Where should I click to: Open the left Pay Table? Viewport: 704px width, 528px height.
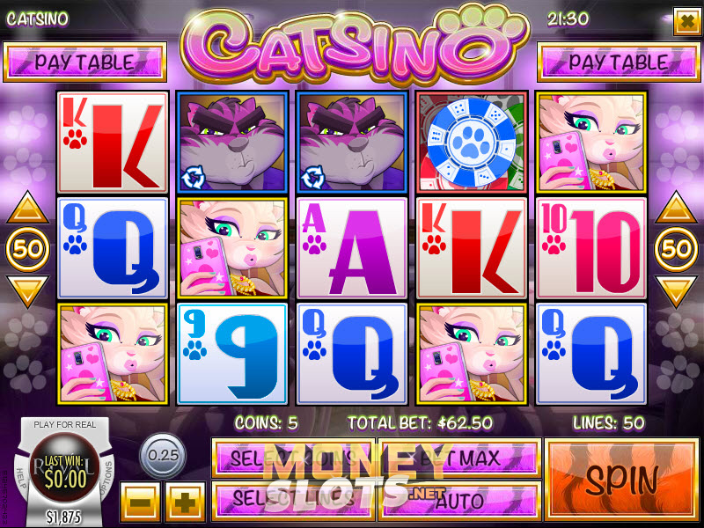tap(84, 62)
